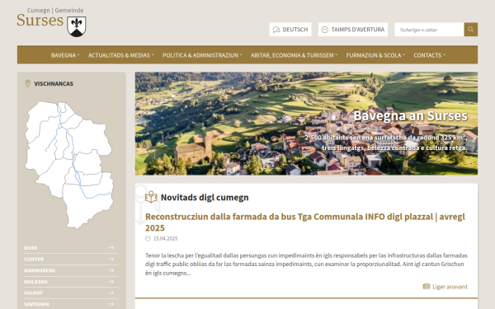
Task: Open the Contacts menu item
Action: tap(427, 55)
